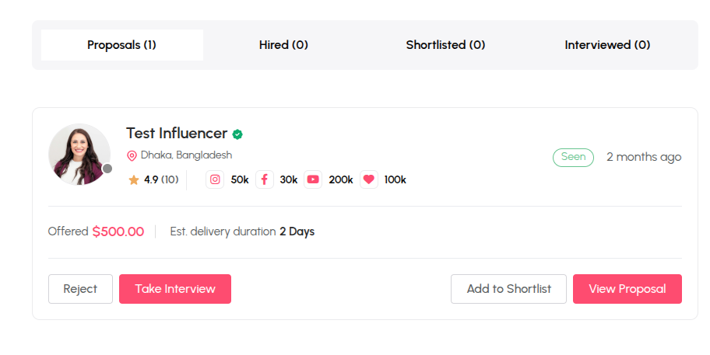Click the Facebook icon
Viewport: 710px width, 355px height.
coord(265,179)
